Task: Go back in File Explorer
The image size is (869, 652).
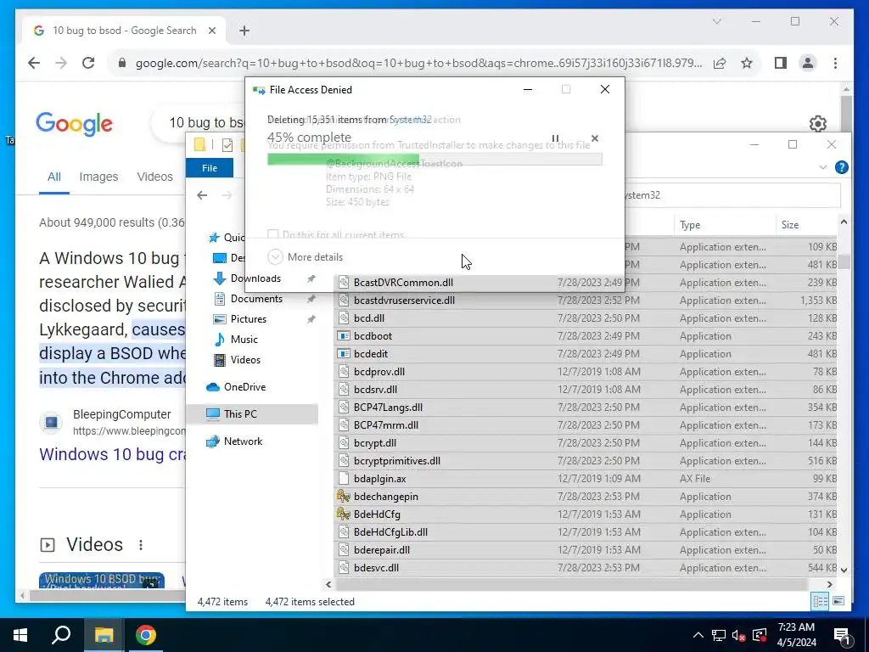Action: point(202,195)
